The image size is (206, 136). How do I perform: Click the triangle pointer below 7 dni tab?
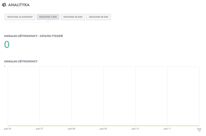[x=48, y=21]
